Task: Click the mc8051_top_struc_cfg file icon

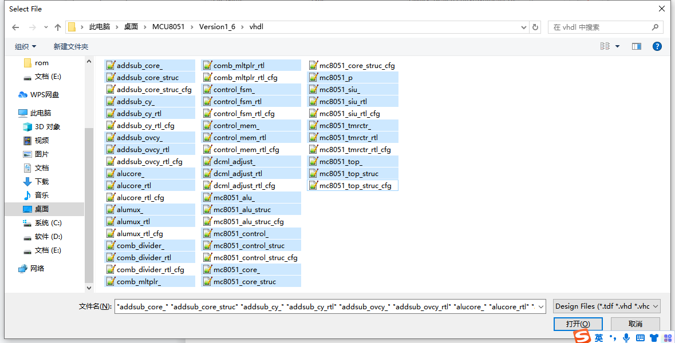Action: tap(313, 186)
